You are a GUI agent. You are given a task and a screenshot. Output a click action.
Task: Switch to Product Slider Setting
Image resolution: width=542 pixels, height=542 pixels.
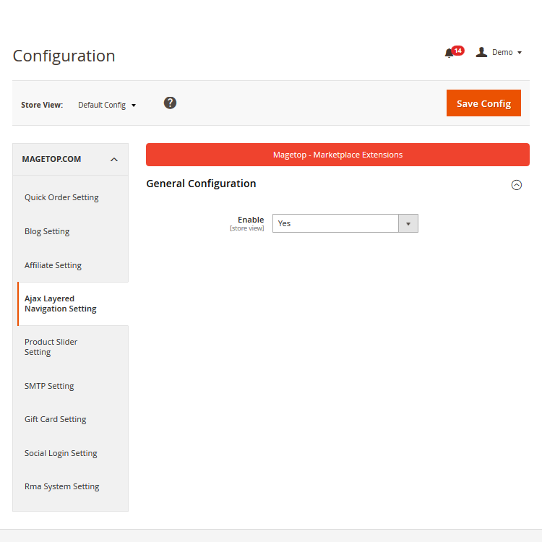51,347
